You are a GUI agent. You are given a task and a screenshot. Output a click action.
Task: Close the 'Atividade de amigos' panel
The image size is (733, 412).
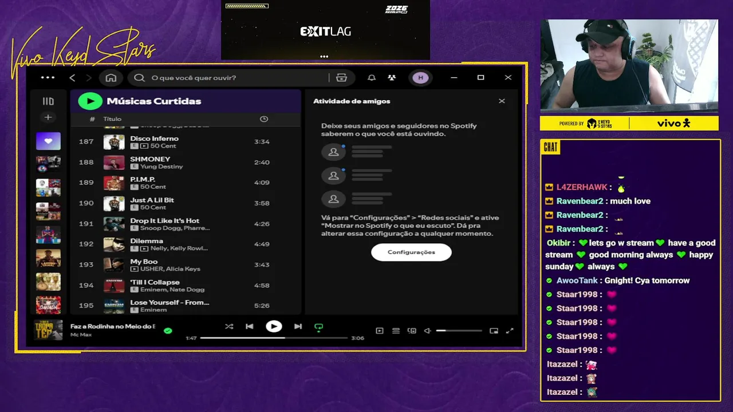[x=502, y=101]
